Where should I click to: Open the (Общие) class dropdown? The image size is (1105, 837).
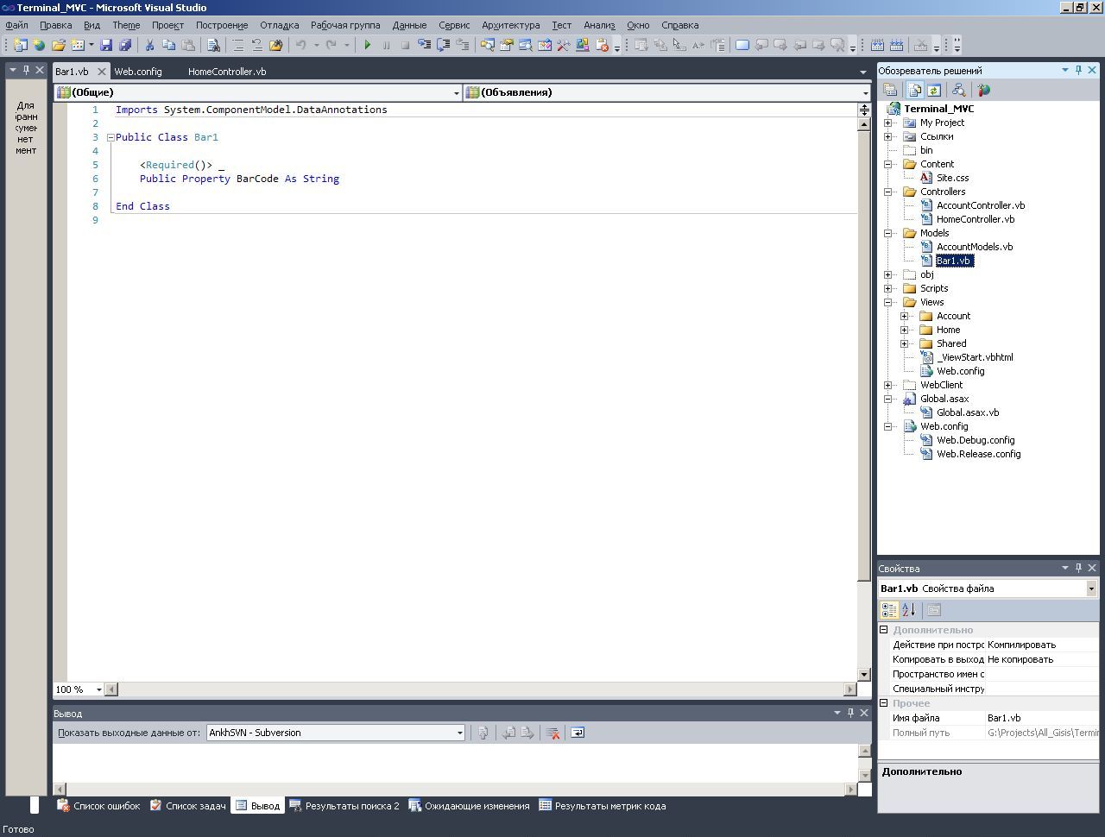[x=457, y=92]
